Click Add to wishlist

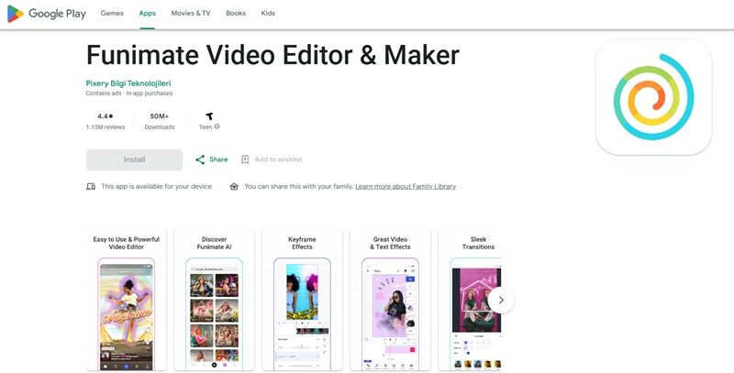[x=272, y=159]
